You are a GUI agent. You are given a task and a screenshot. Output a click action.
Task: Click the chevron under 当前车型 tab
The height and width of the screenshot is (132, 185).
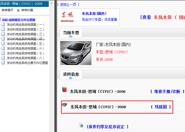[71, 36]
